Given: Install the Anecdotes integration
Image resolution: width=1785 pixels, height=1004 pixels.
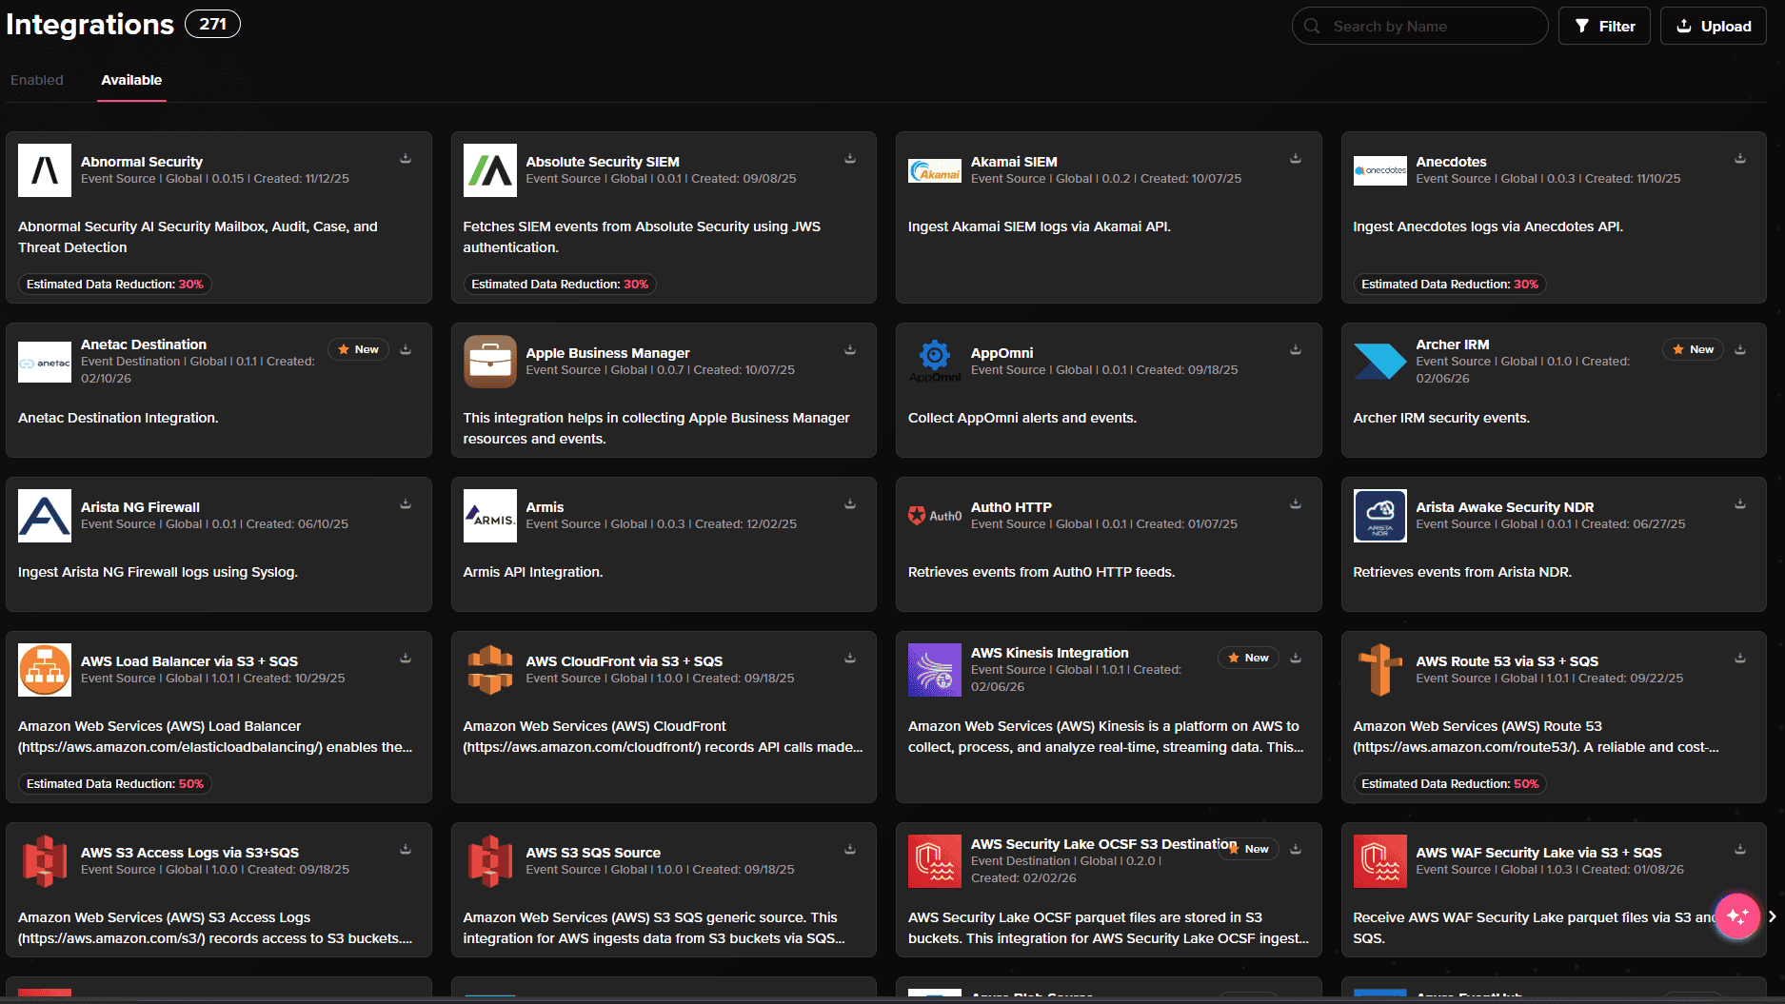Looking at the screenshot, I should (x=1740, y=159).
